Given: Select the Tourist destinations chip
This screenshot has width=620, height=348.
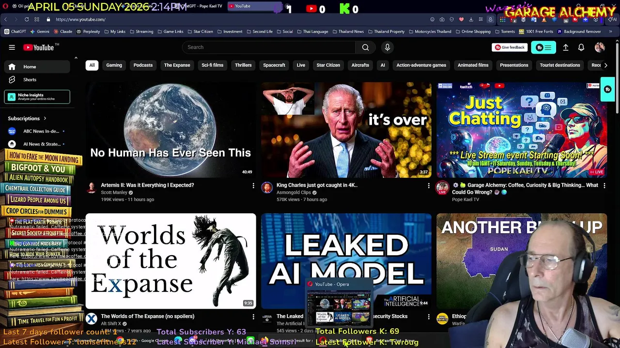Looking at the screenshot, I should click(x=560, y=65).
